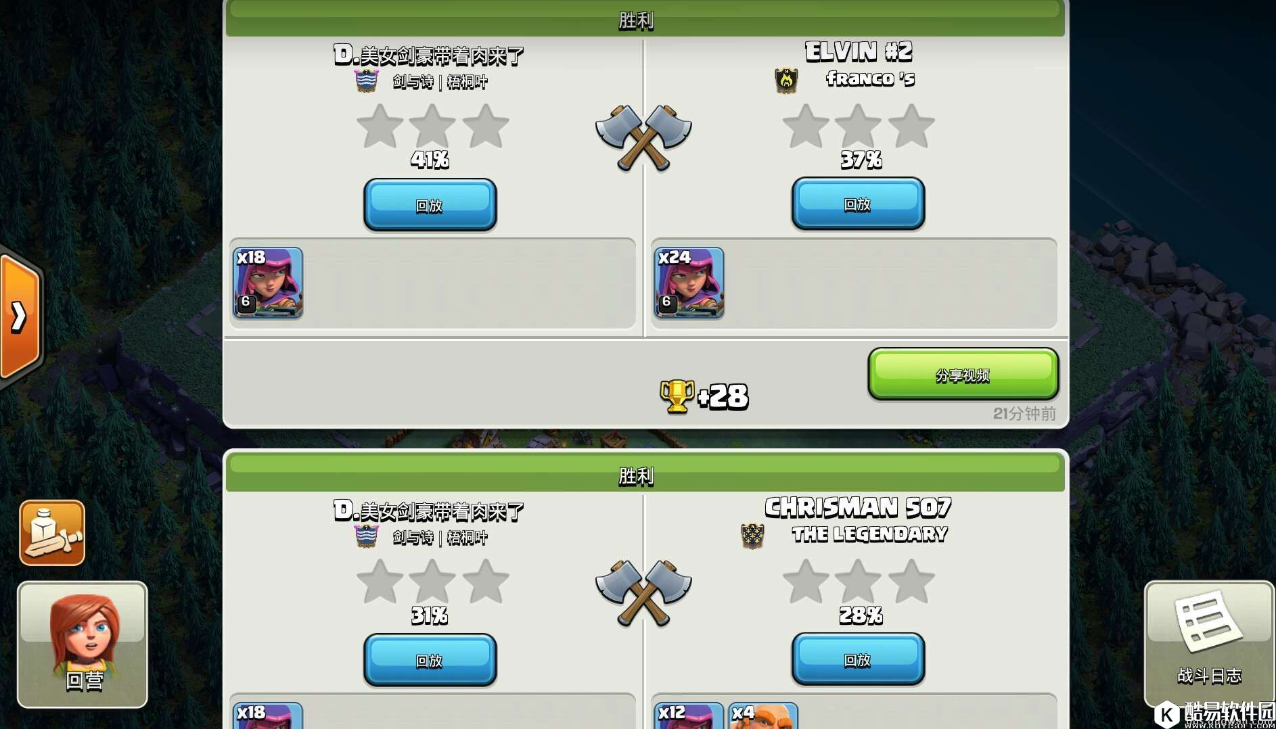The width and height of the screenshot is (1276, 729).
Task: Click the green 分享视频 share button
Action: pos(963,374)
